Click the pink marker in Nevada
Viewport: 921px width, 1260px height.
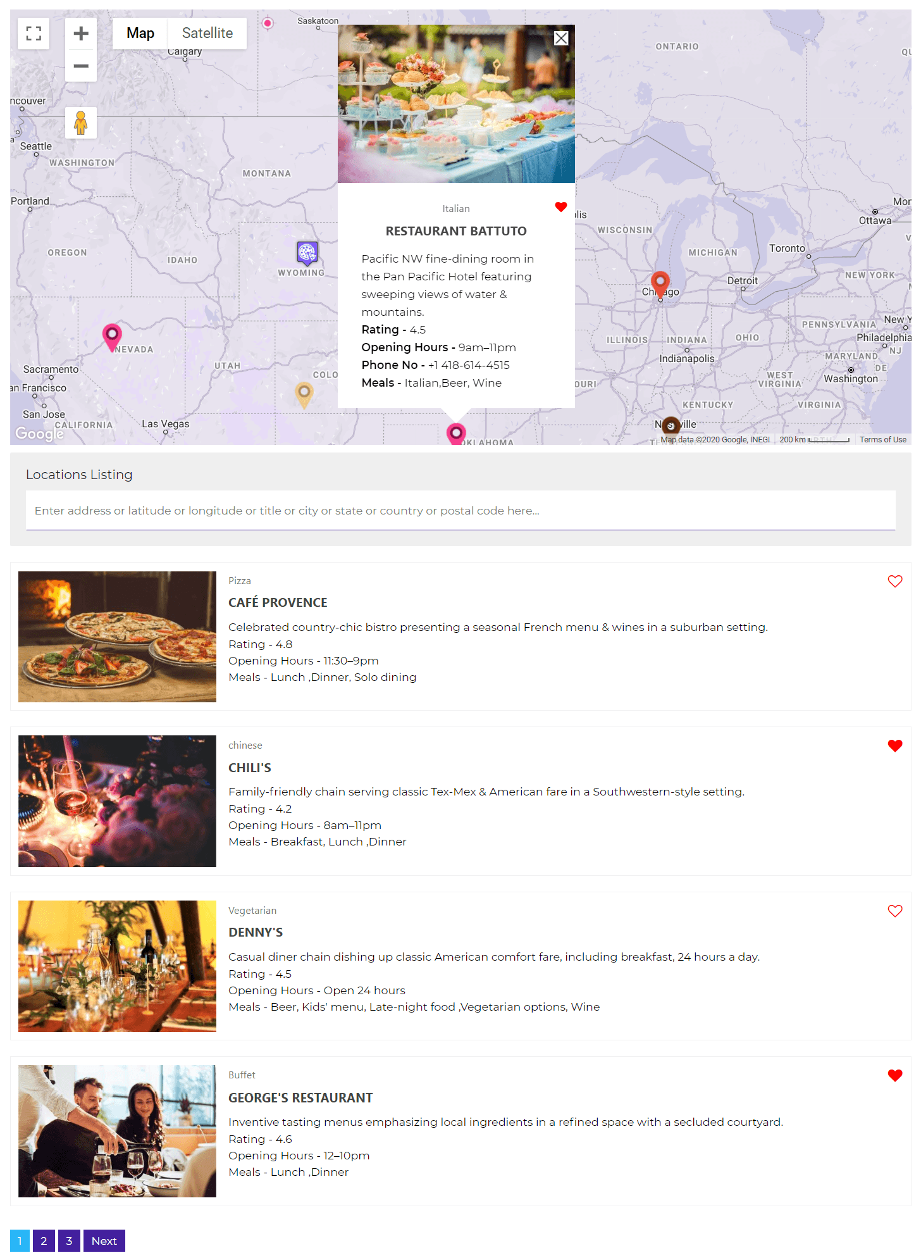[x=112, y=337]
